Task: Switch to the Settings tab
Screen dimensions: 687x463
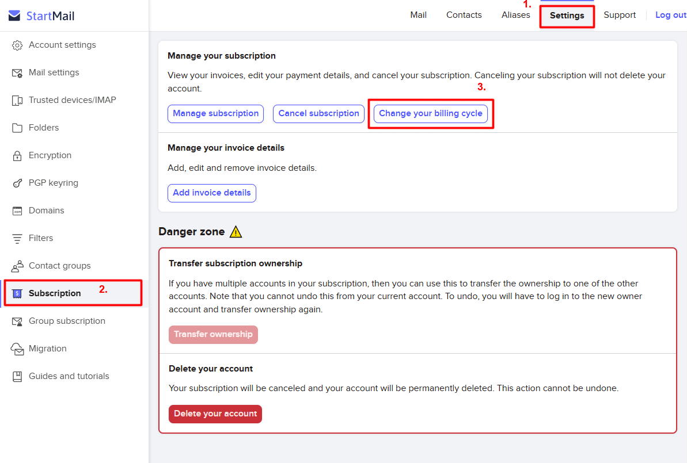Action: [567, 15]
